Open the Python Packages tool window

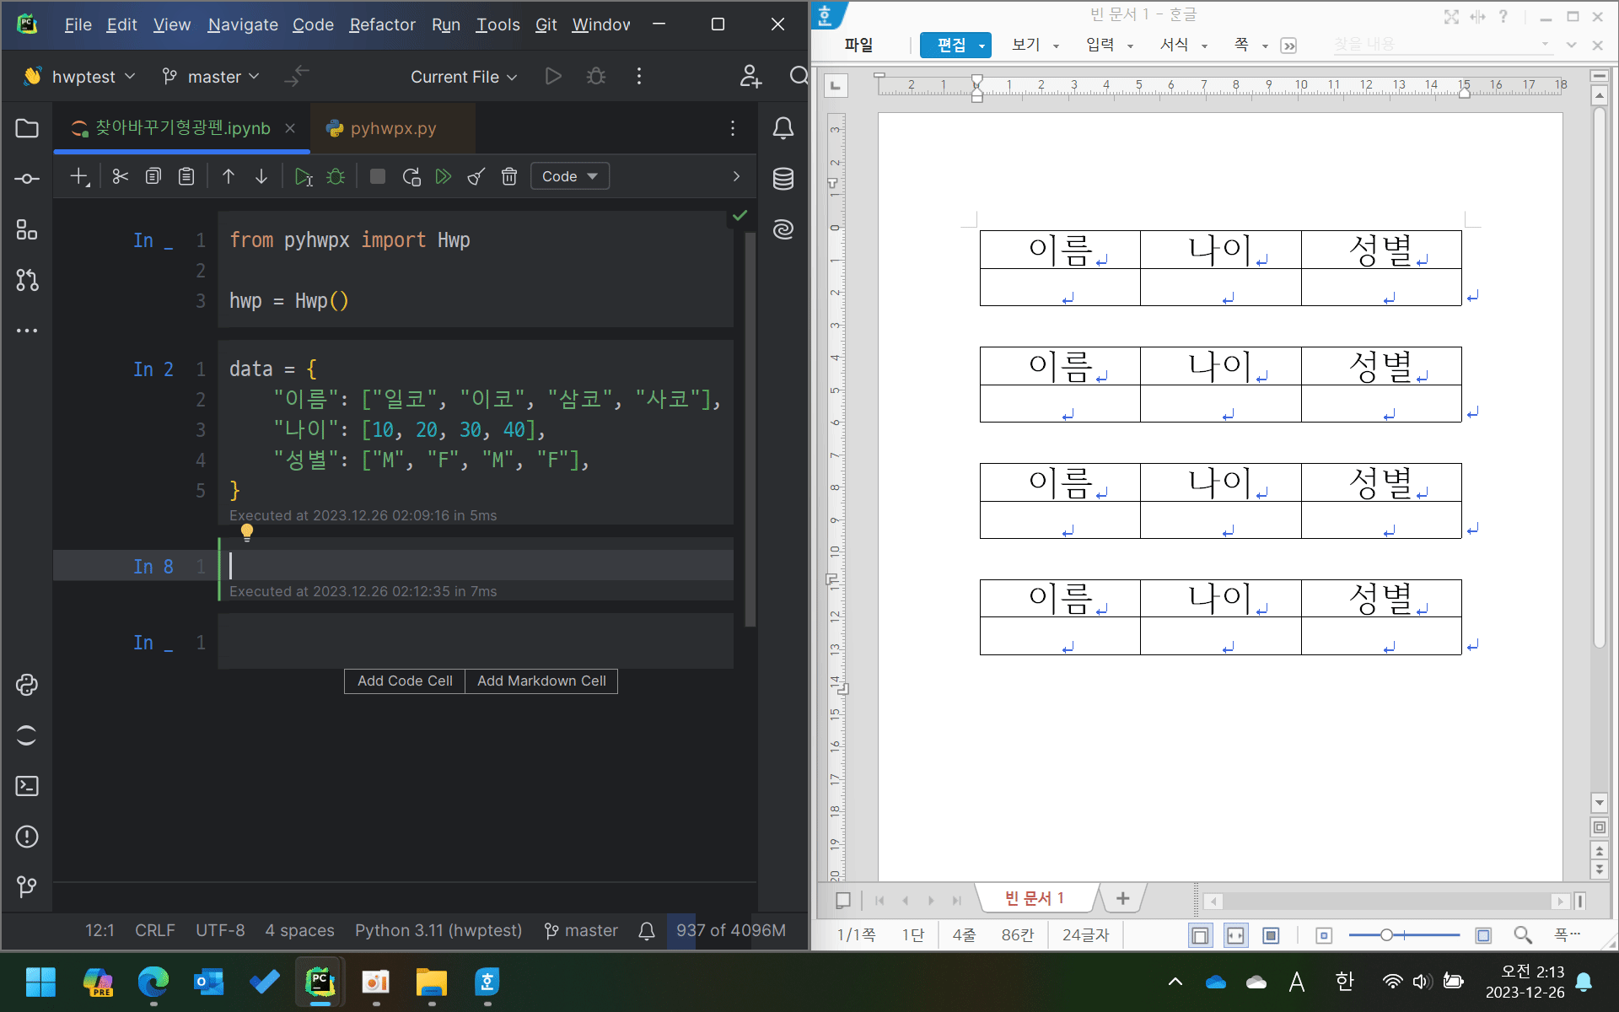(x=27, y=685)
